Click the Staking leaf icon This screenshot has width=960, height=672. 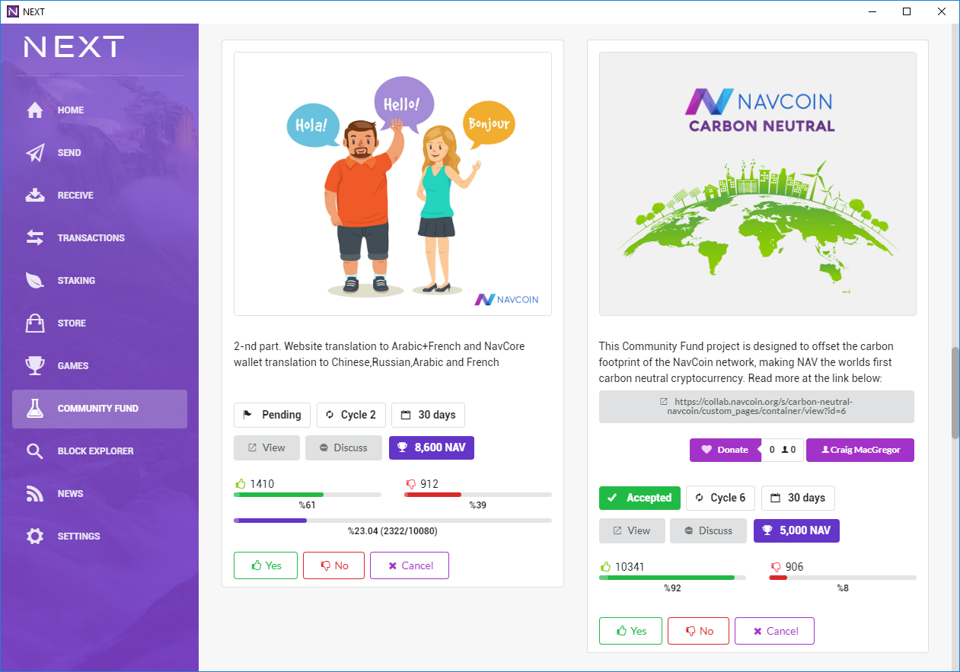(x=35, y=281)
